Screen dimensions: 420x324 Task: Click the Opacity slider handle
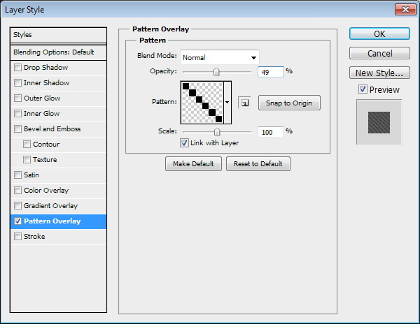pyautogui.click(x=216, y=72)
